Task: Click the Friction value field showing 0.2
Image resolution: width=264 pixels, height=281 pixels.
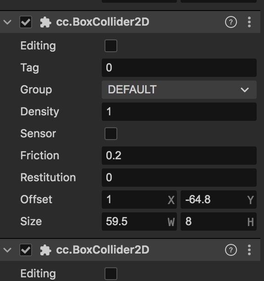Action: tap(179, 156)
